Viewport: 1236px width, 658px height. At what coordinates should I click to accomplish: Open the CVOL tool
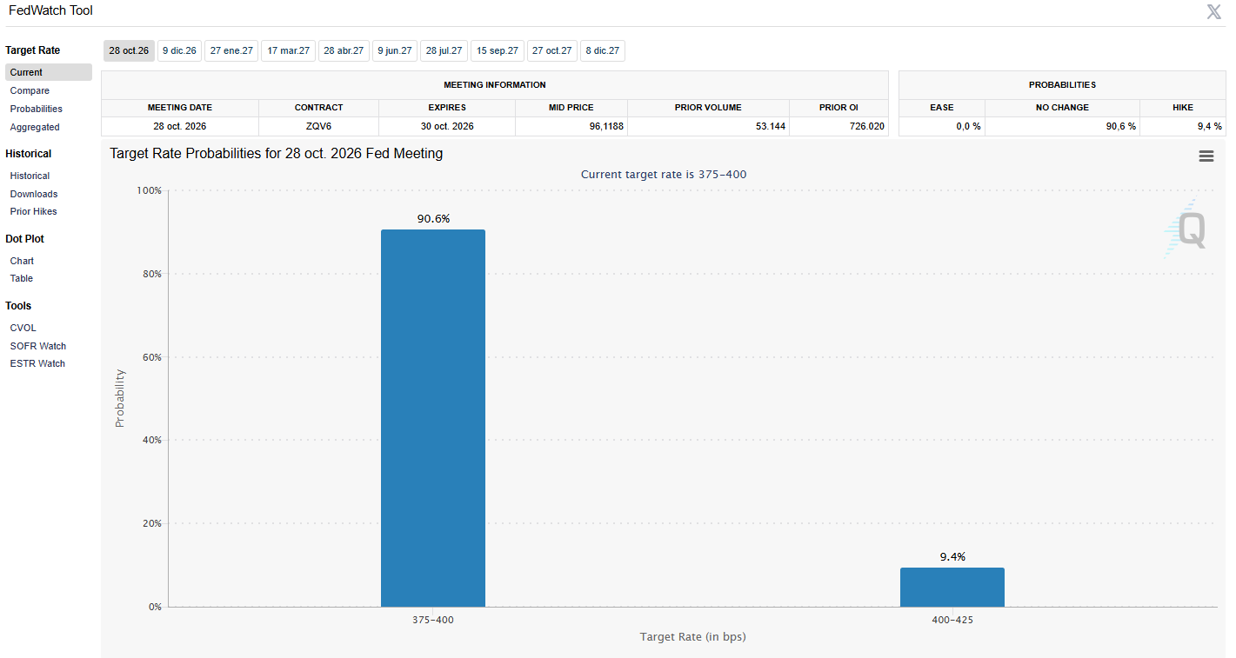click(x=23, y=328)
